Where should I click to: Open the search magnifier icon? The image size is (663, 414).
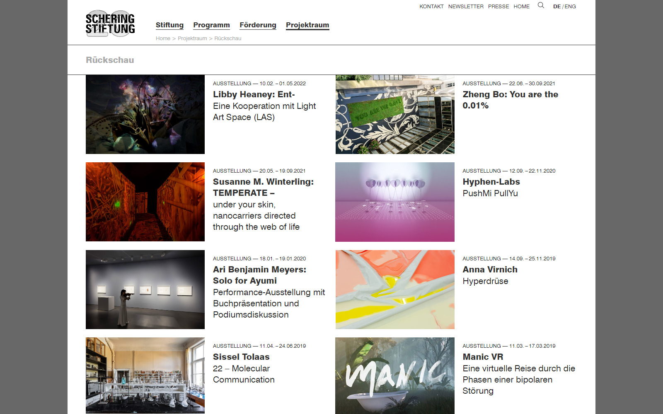[541, 5]
